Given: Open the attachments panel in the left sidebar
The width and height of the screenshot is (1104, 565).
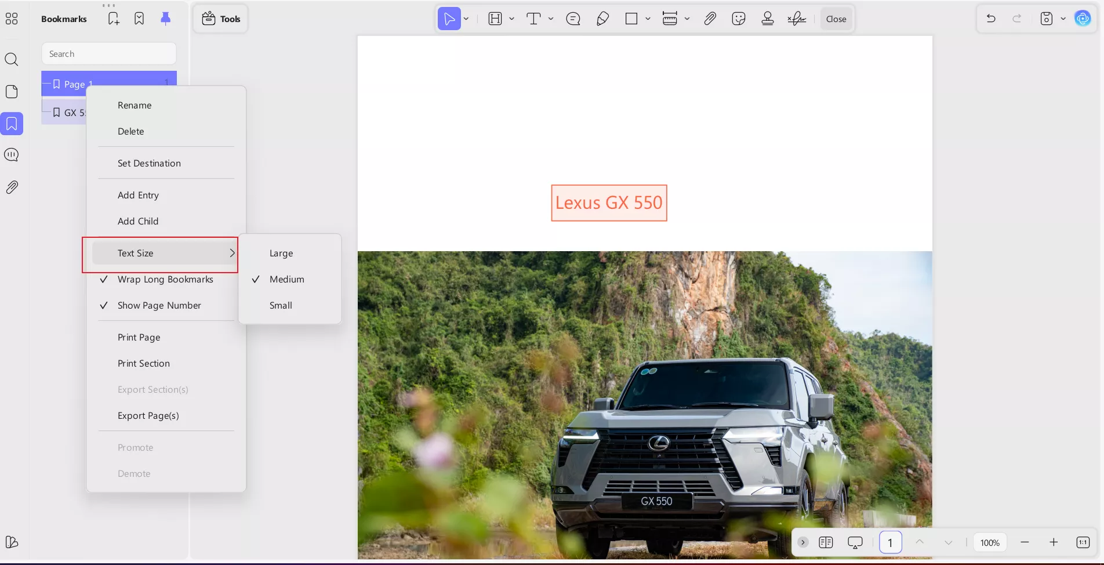Looking at the screenshot, I should [12, 187].
